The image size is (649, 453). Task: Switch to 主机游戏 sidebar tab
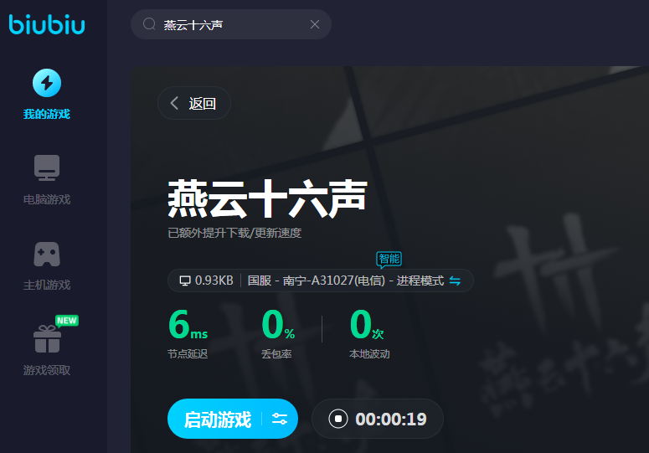tap(47, 266)
